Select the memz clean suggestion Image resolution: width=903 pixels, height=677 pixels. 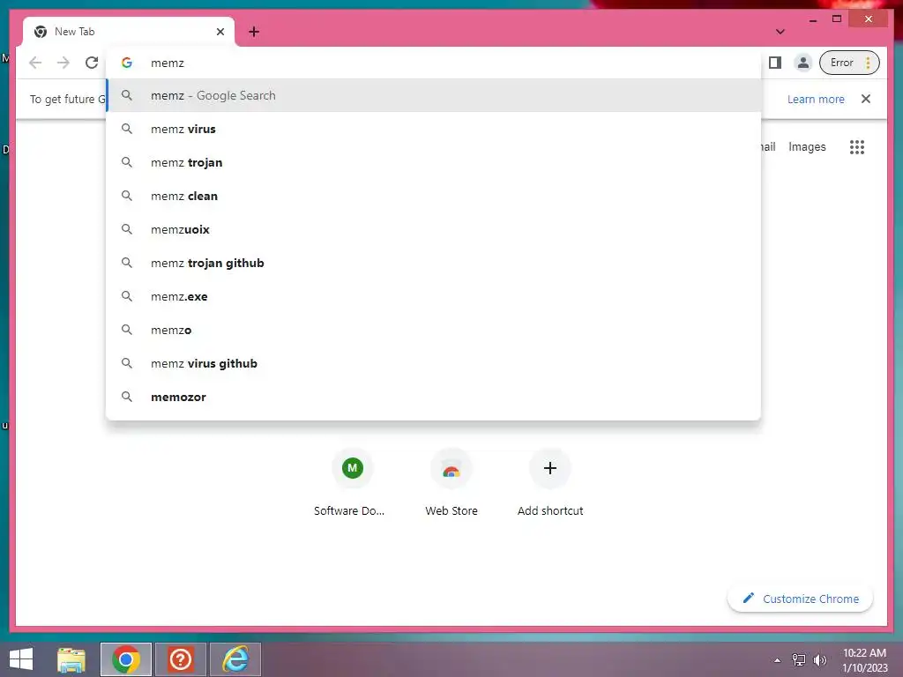click(433, 196)
